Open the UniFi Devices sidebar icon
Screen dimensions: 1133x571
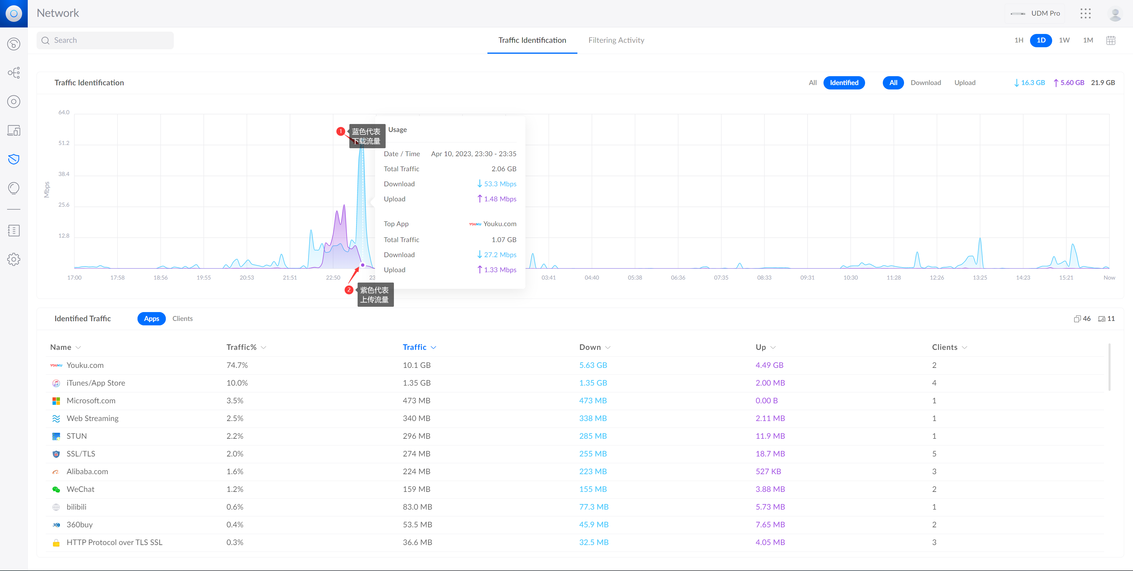(14, 102)
